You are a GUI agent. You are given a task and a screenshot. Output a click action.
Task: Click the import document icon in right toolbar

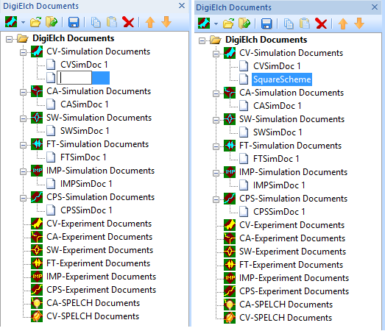[244, 24]
